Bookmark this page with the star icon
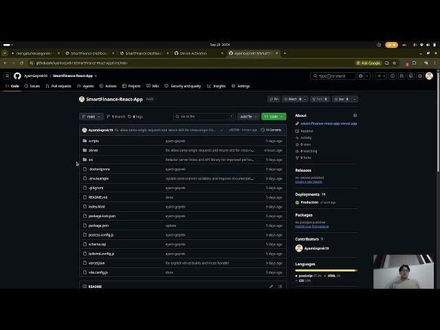 [x=394, y=63]
